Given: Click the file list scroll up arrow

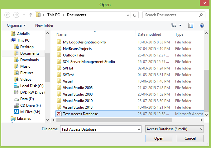Looking at the screenshot, I should click(x=206, y=33).
